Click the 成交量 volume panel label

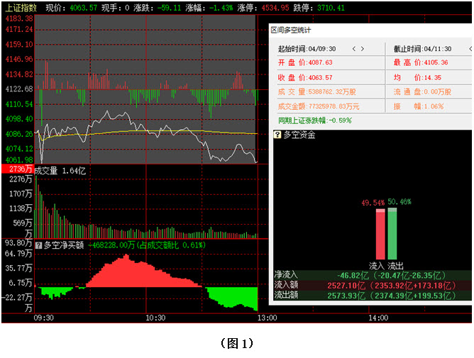tap(48, 170)
